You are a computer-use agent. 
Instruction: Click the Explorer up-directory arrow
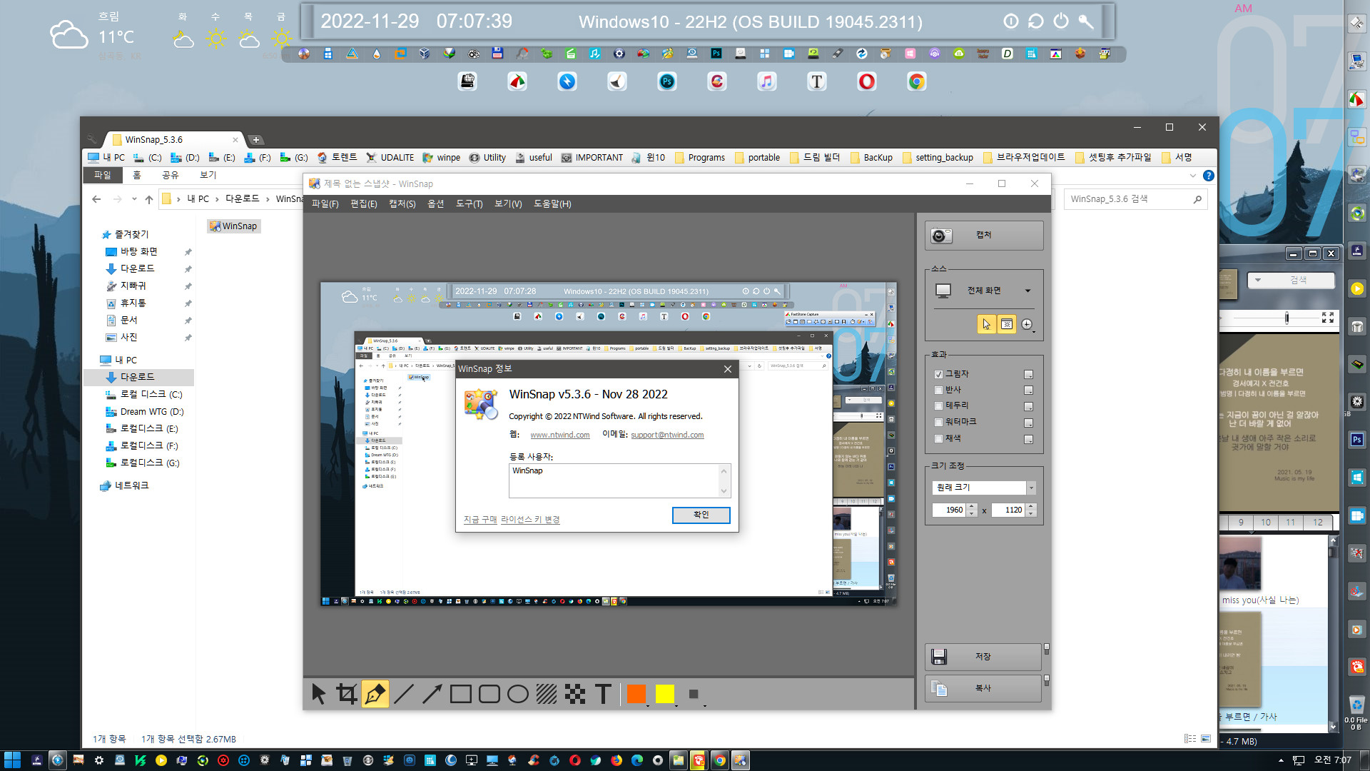pos(148,199)
